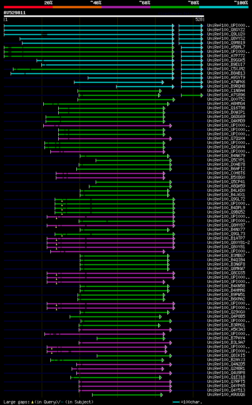Screen dimensions: 252x405
Task: Select the UniRef100_B4LKD0 label
Action: pos(226,191)
